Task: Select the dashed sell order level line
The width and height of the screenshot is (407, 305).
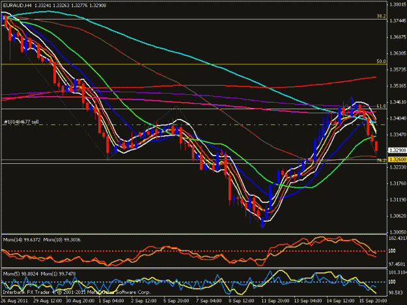Action: (195, 125)
